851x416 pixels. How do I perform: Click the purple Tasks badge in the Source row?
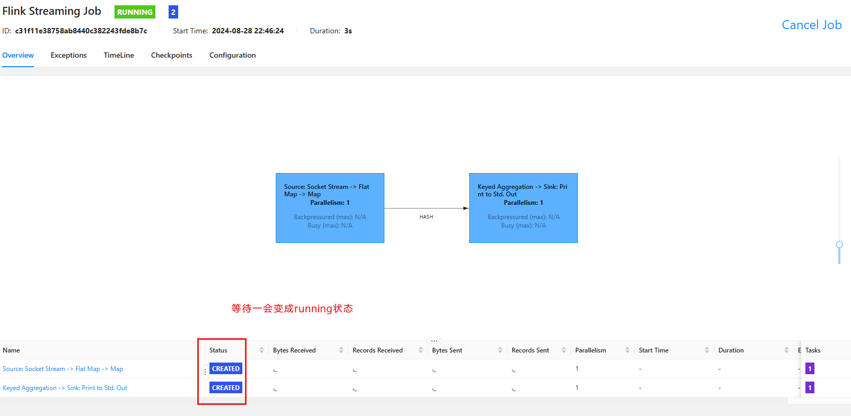tap(810, 369)
